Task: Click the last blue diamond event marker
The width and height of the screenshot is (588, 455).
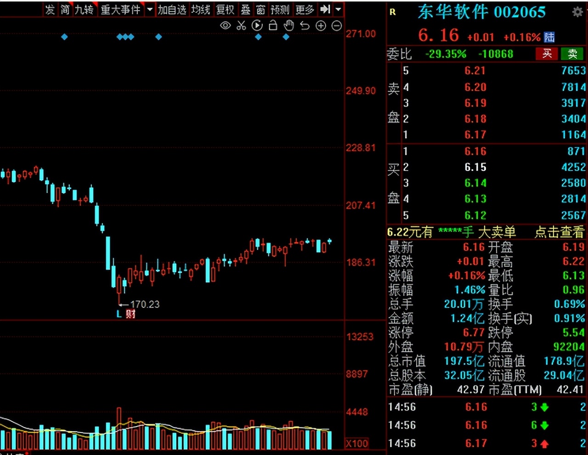Action: [x=286, y=37]
